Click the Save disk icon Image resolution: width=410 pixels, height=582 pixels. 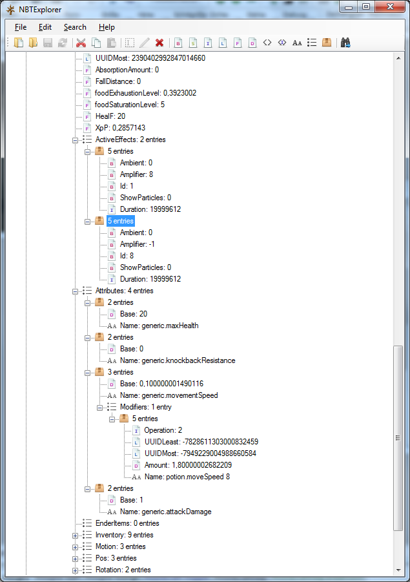click(x=48, y=43)
